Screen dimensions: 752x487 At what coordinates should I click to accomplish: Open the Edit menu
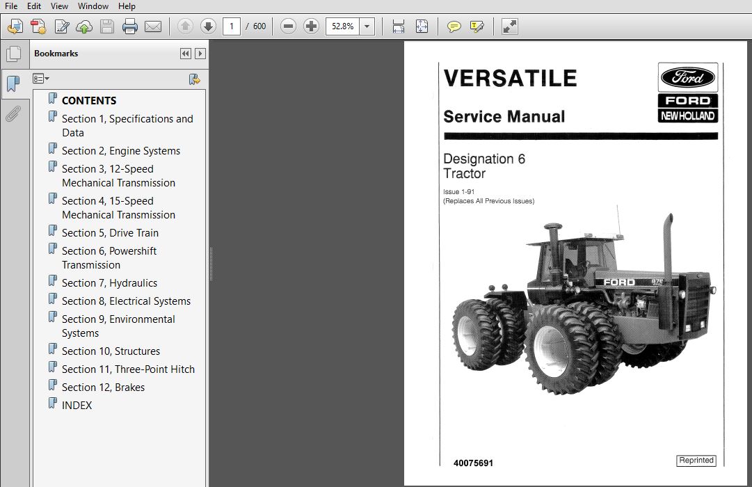pos(34,6)
